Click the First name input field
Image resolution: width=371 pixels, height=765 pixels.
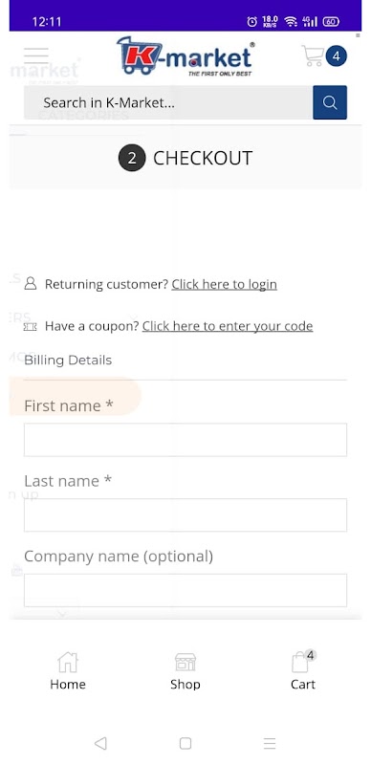click(x=185, y=440)
